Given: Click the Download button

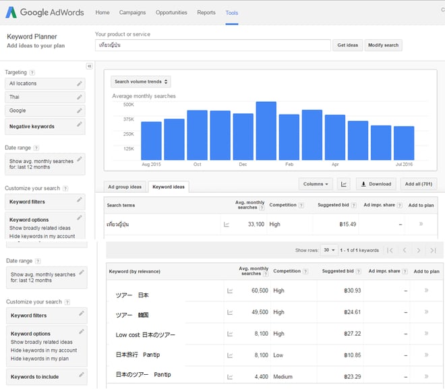Looking at the screenshot, I should [x=376, y=184].
